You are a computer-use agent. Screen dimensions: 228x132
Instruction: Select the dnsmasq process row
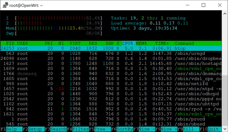click(111, 73)
